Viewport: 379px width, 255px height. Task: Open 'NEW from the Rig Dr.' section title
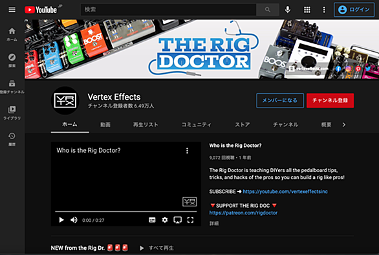[x=89, y=248]
